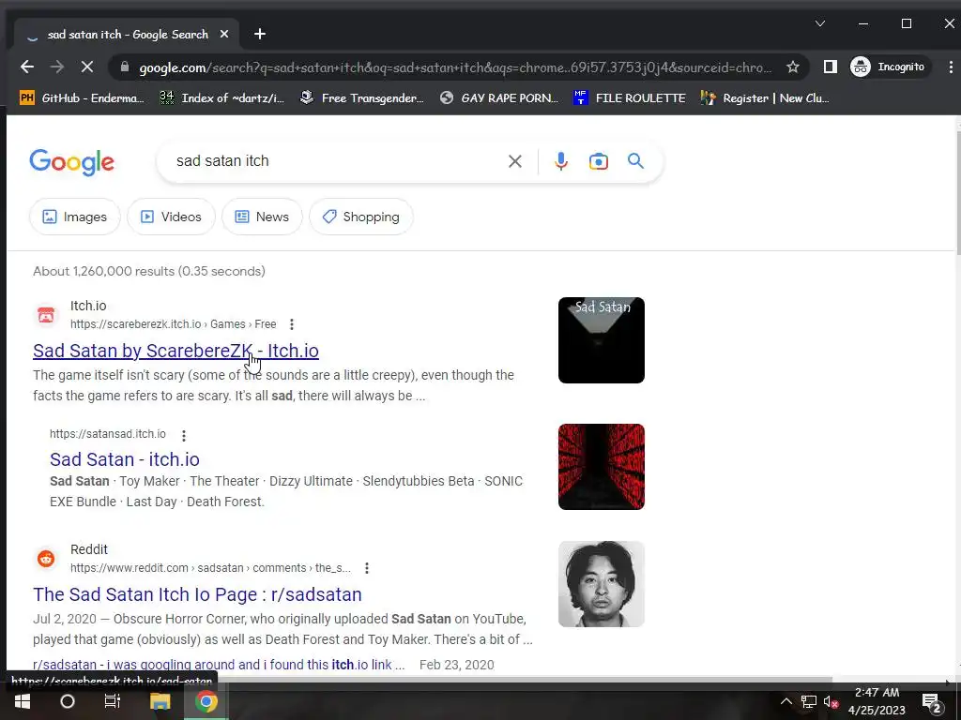Open more options for satansad.itch.io result

(x=183, y=435)
